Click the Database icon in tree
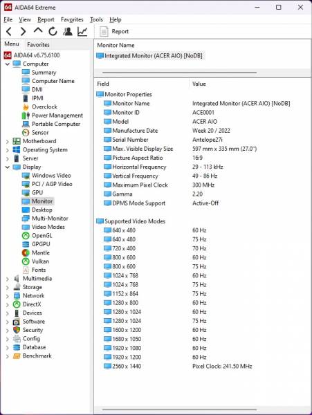Image resolution: width=312 pixels, height=415 pixels. coord(17,347)
